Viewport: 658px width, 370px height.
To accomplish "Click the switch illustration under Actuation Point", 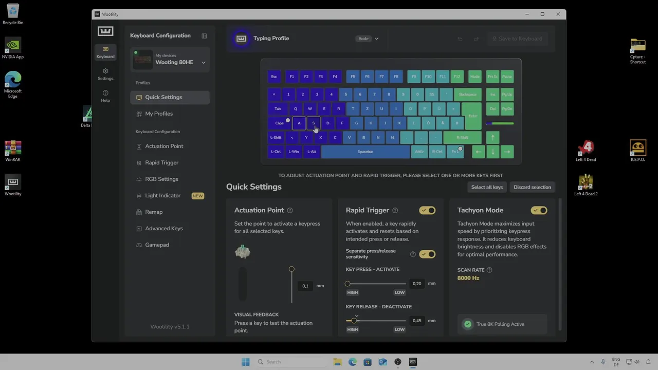I will point(243,252).
